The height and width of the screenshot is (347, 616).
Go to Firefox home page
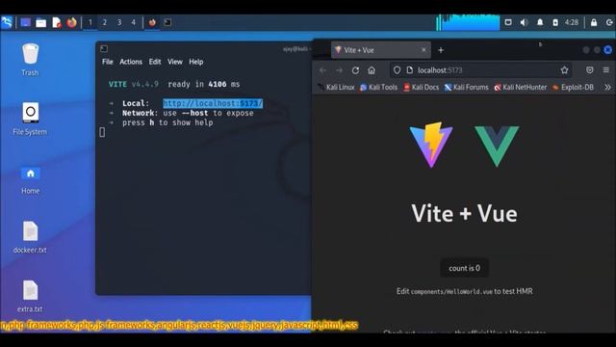(x=372, y=70)
